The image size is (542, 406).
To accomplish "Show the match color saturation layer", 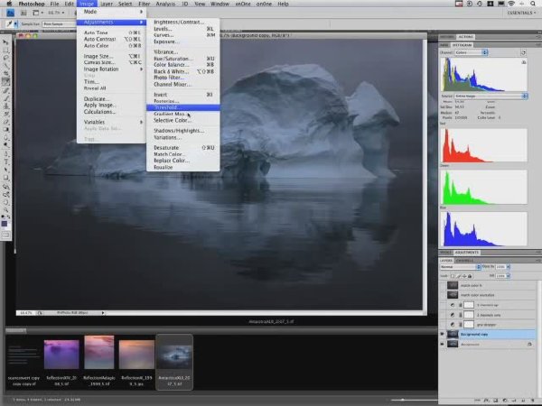I will pyautogui.click(x=443, y=295).
